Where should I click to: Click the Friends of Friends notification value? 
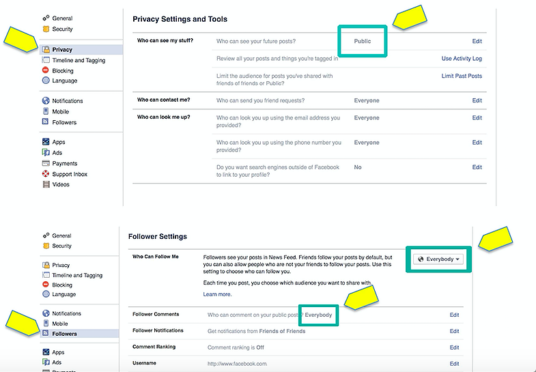tap(283, 331)
